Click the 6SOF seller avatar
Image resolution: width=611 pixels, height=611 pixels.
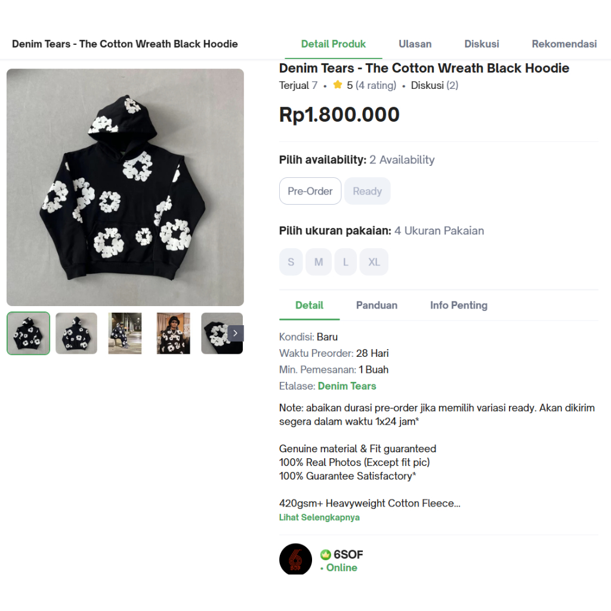point(295,560)
